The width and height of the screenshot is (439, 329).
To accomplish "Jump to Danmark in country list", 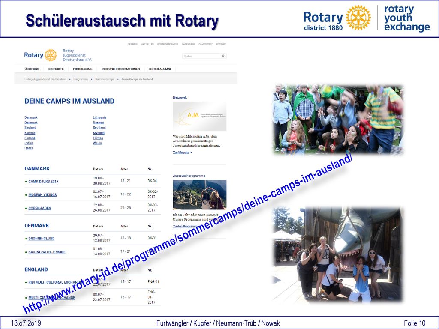I will click(31, 117).
